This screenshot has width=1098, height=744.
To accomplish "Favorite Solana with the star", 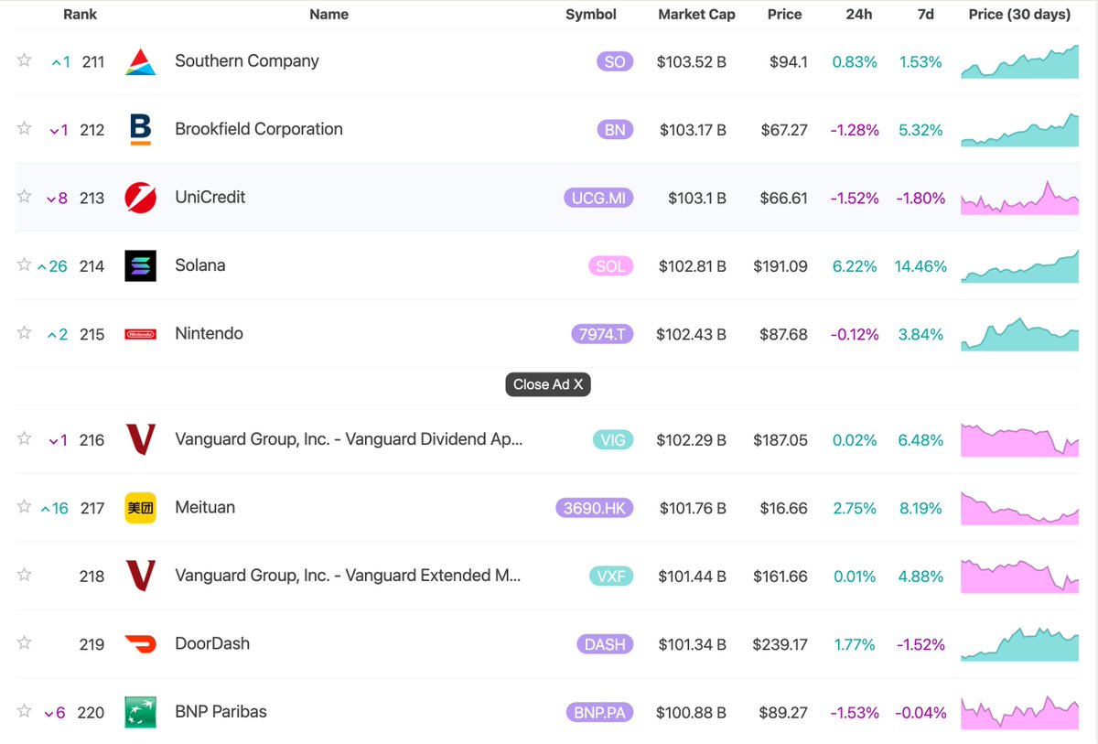I will (25, 264).
